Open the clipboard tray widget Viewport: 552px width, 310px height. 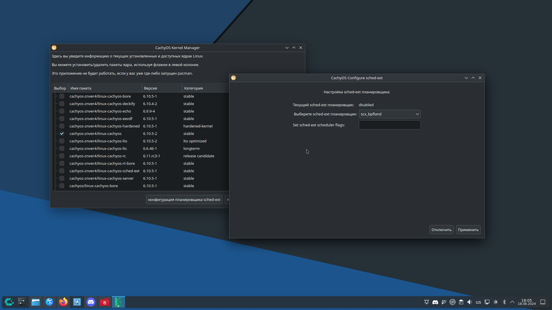461,302
